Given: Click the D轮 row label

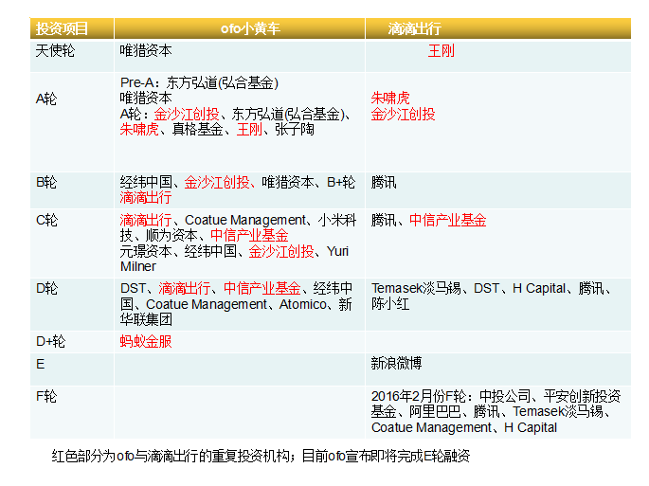Looking at the screenshot, I should coord(46,288).
